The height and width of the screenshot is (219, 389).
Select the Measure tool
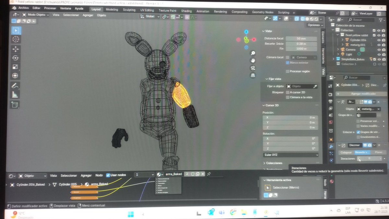click(16, 95)
